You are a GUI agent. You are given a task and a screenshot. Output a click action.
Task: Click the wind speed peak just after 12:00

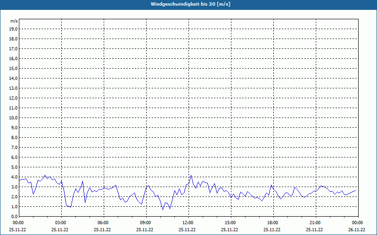point(191,176)
